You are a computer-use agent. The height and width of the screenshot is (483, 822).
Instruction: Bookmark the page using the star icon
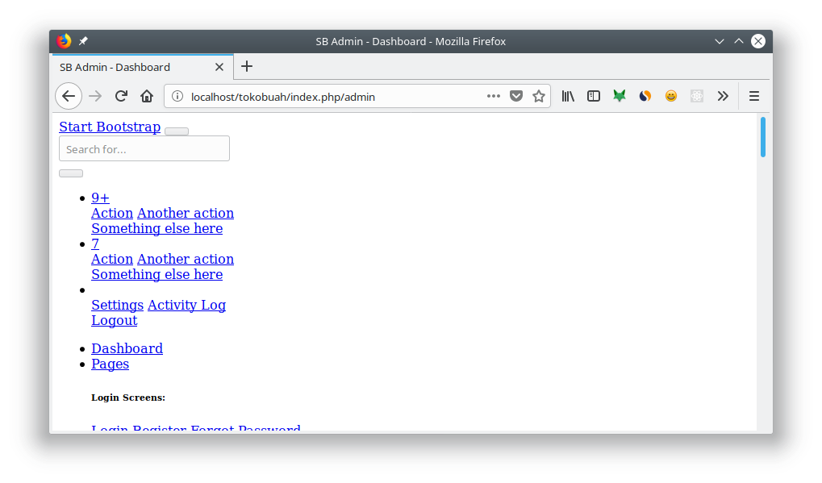[538, 96]
